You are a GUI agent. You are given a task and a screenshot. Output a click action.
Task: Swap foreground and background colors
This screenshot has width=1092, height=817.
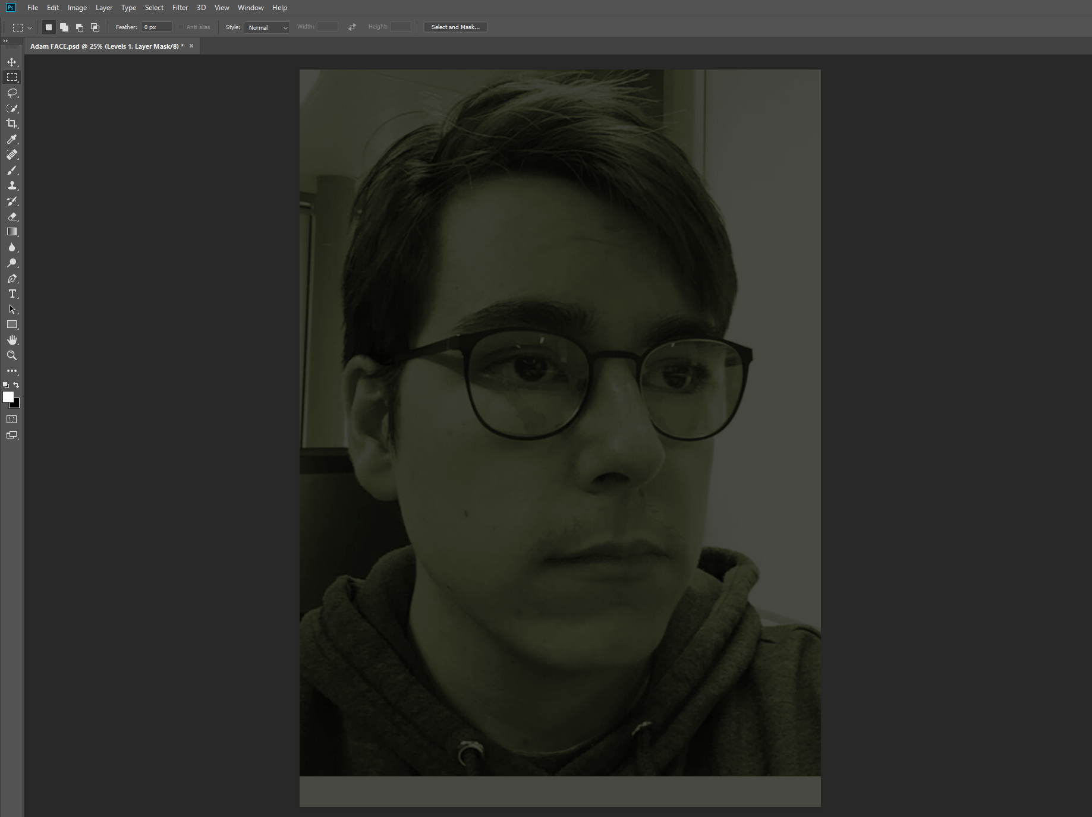(x=16, y=385)
